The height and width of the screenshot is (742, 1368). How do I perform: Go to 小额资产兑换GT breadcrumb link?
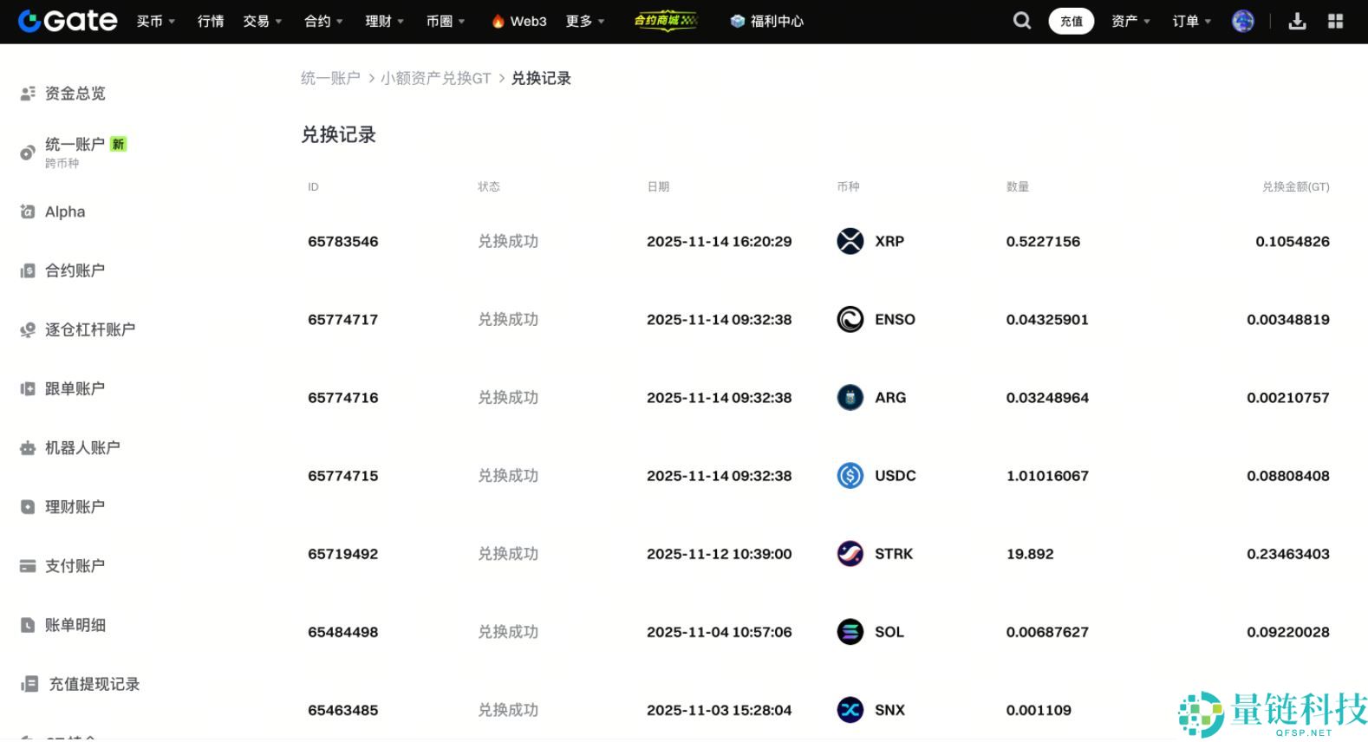point(436,78)
